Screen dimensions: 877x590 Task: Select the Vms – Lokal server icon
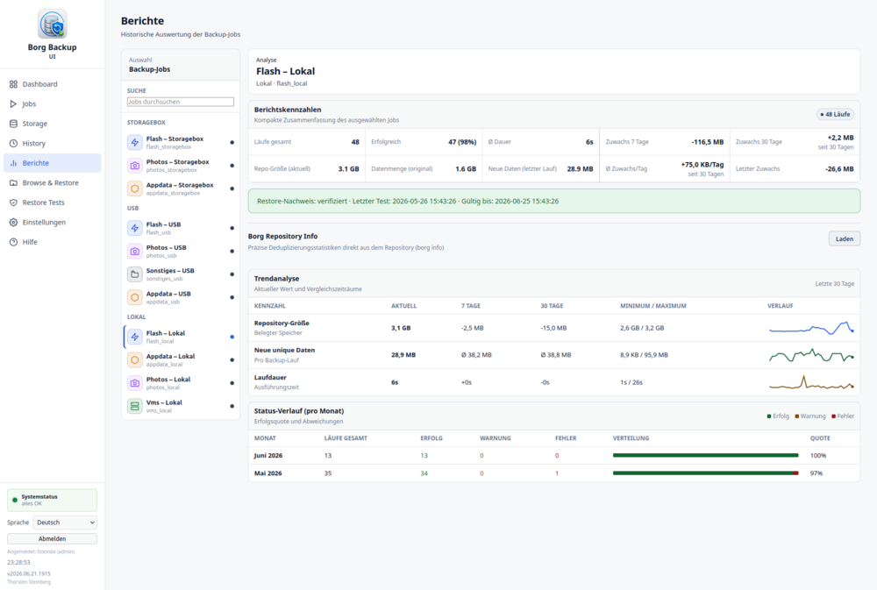[135, 406]
